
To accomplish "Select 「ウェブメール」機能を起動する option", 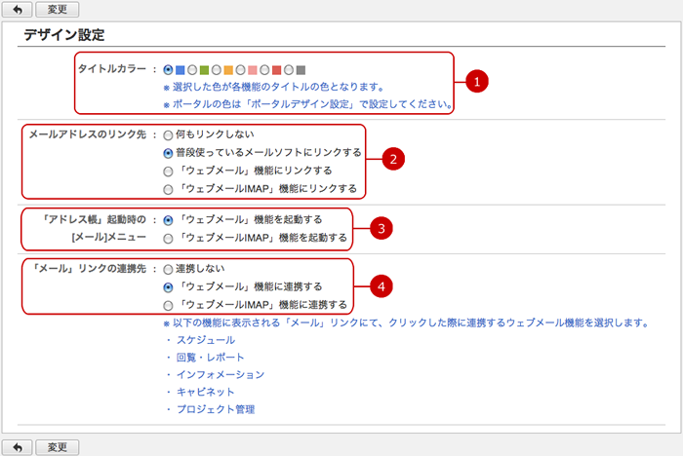I will point(168,220).
